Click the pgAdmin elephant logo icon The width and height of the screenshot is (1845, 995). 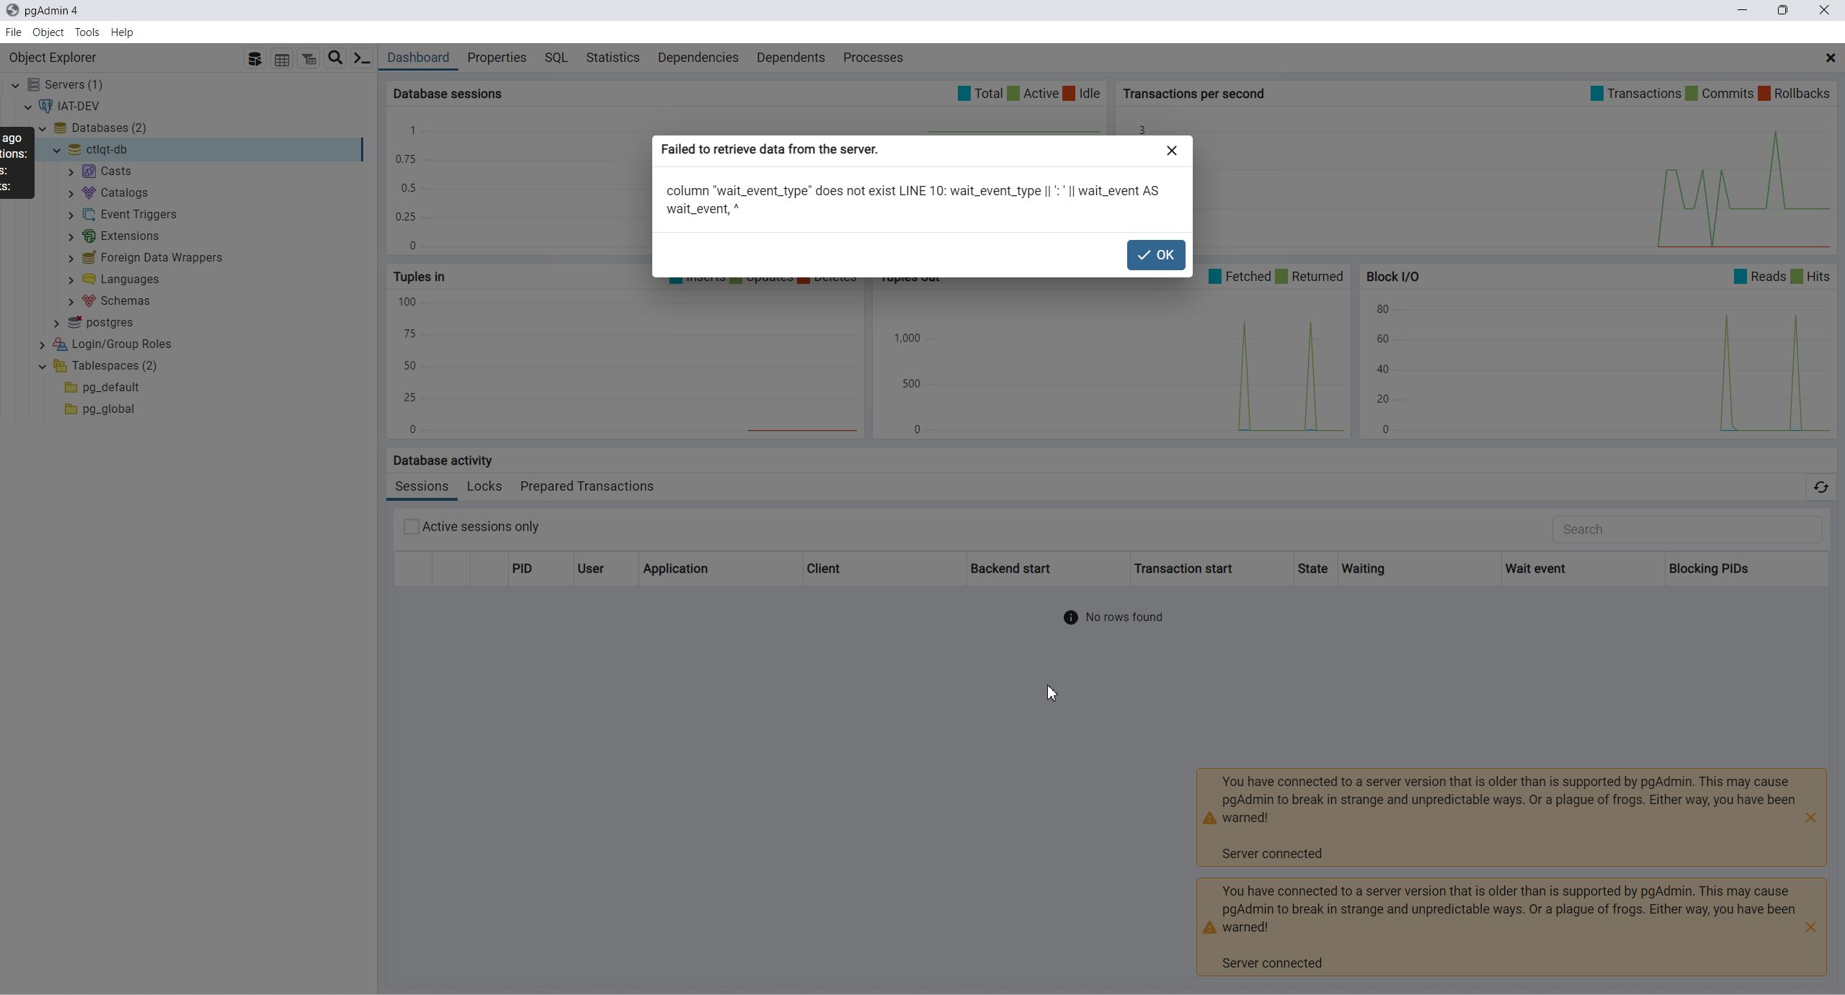[x=12, y=9]
